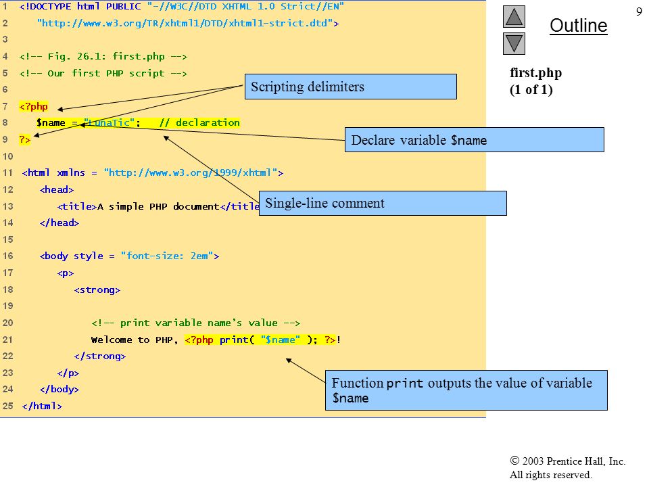Click the "Declare variable $name" callout box
649x487 pixels.
click(x=475, y=140)
